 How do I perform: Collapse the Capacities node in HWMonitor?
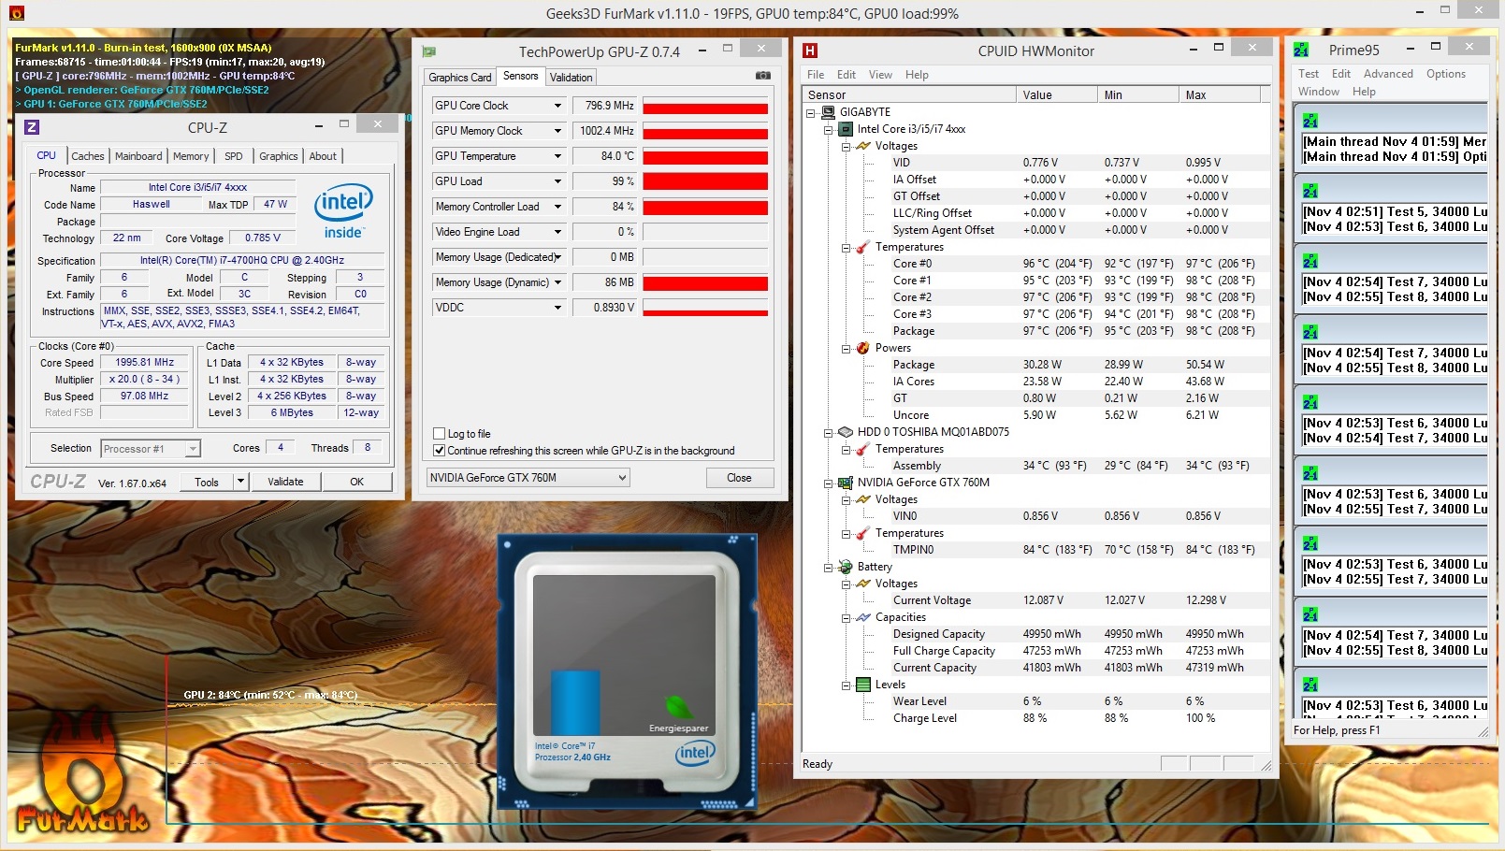pos(847,617)
